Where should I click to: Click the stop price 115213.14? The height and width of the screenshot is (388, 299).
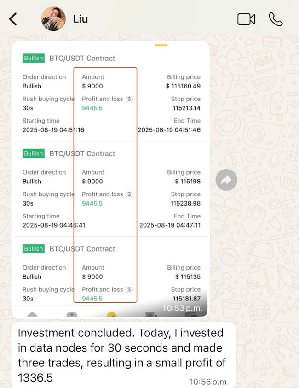186,108
